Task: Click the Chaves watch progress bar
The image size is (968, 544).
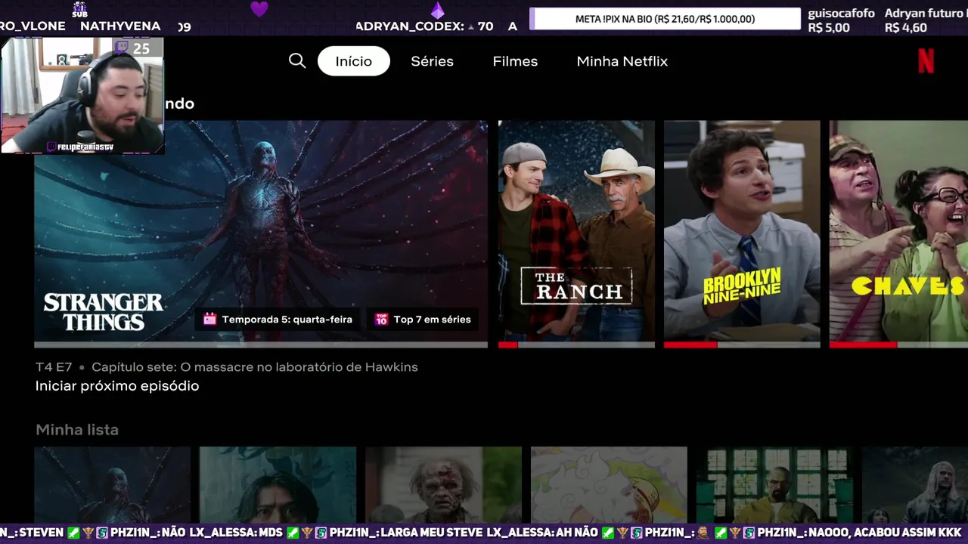Action: (898, 345)
